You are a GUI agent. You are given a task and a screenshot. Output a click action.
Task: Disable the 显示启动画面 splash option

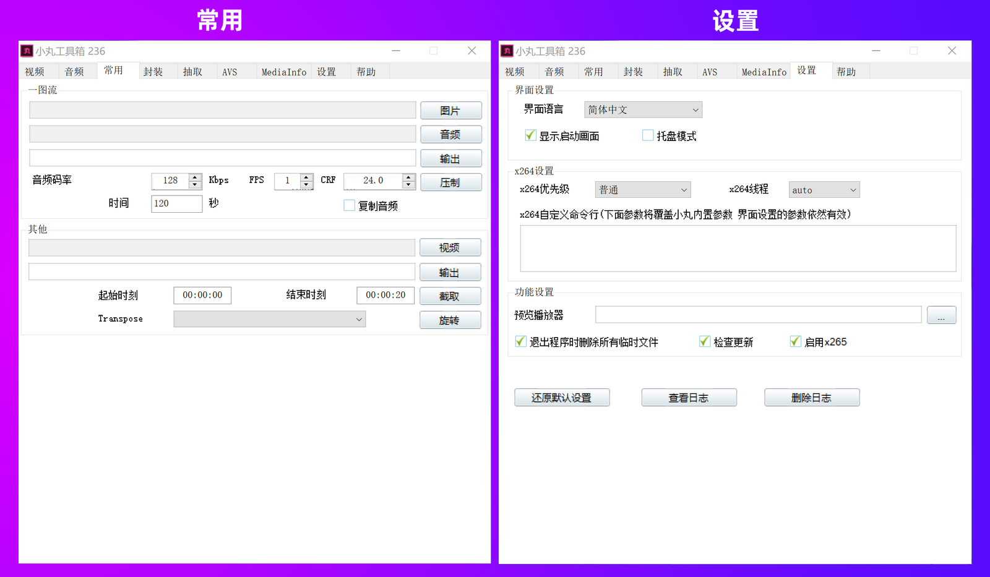530,135
